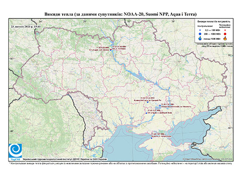The width and height of the screenshot is (241, 170).
Task: Click the red heat marker near Kyiv
Action: point(111,49)
